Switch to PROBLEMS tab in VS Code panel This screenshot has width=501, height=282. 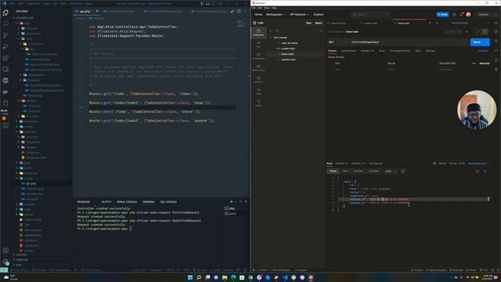(x=84, y=202)
